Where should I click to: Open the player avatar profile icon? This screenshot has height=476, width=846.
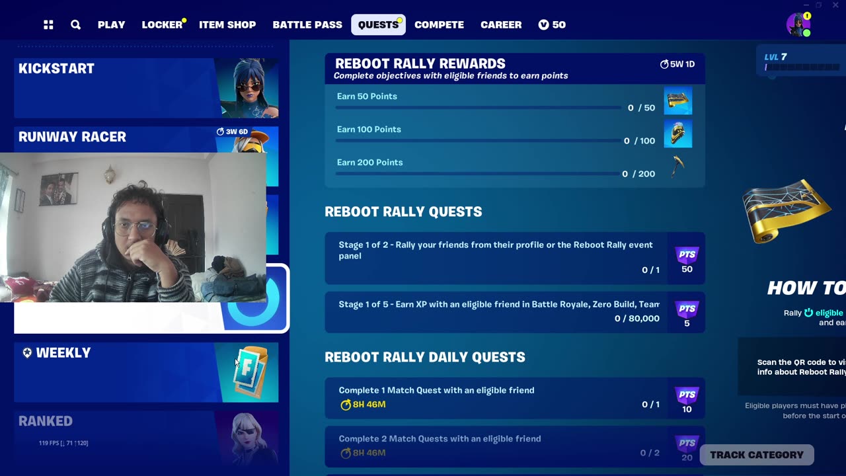798,24
